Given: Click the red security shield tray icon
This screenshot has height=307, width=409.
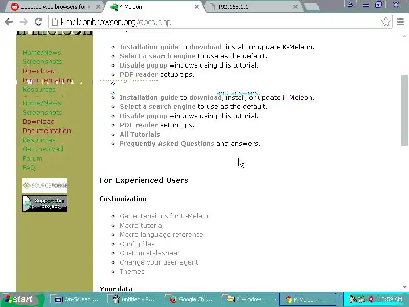Looking at the screenshot, I should point(371,299).
